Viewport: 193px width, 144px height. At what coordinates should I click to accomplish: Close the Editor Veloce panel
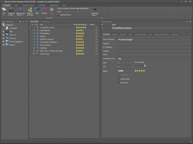click(x=190, y=22)
